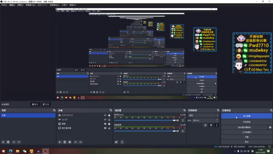Click 退出 exit button
The width and height of the screenshot is (273, 154).
(x=246, y=142)
